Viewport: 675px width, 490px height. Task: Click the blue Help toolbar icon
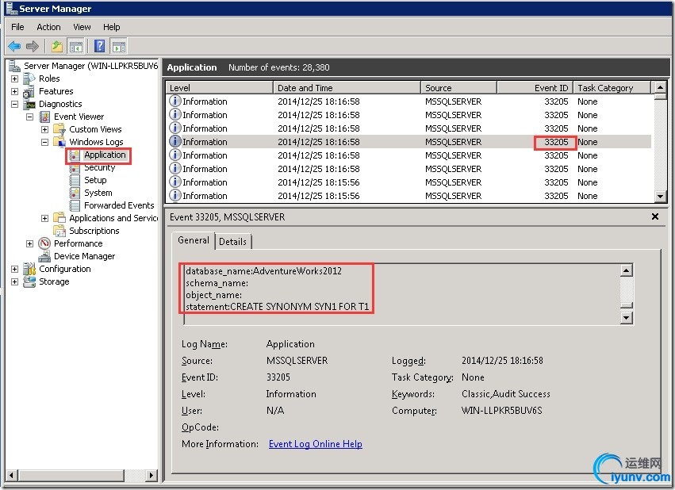click(99, 46)
